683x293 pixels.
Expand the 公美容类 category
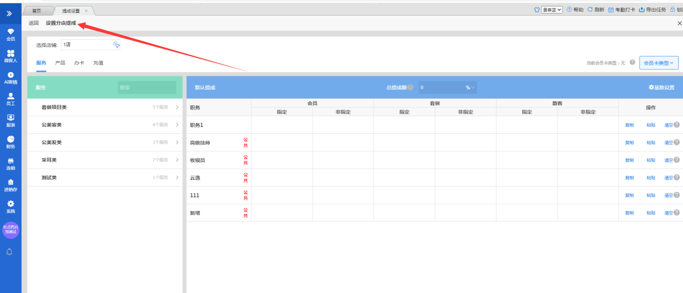(105, 125)
